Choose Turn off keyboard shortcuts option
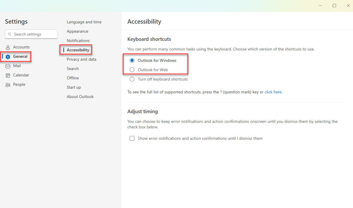The image size is (353, 208). click(x=132, y=79)
